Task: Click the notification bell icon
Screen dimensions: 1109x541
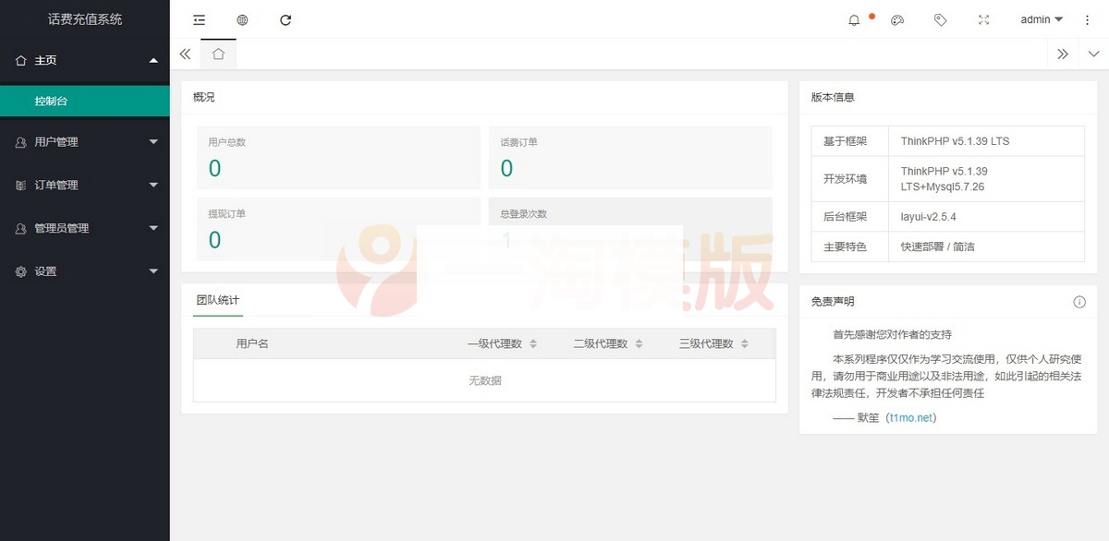Action: tap(854, 19)
